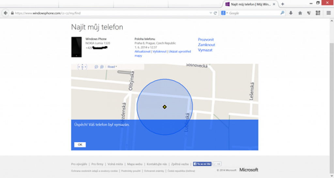Open the downloads arrow icon
This screenshot has height=178, width=334.
pyautogui.click(x=291, y=13)
